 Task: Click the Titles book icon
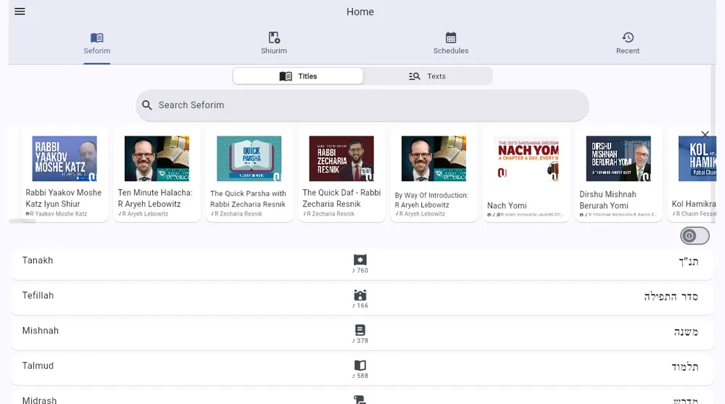(x=286, y=76)
